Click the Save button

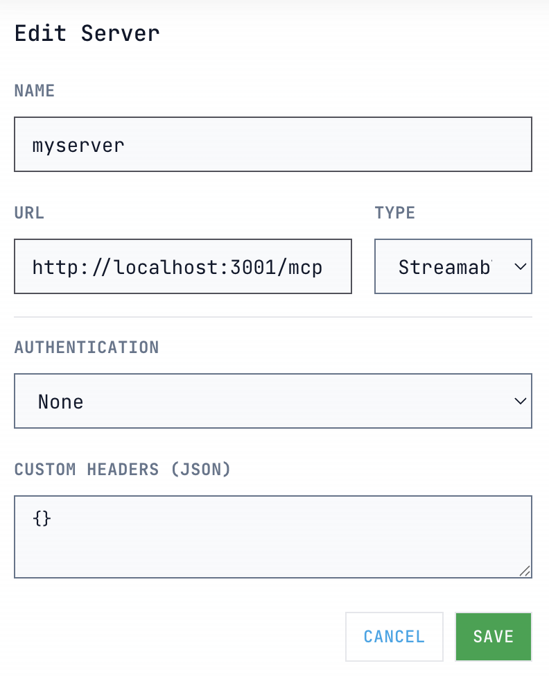[x=493, y=637]
